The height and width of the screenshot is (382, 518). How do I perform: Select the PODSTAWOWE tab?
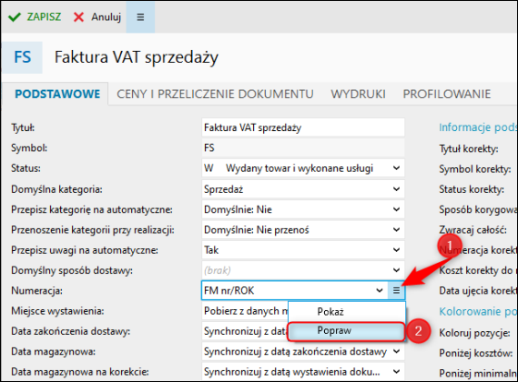pyautogui.click(x=57, y=94)
